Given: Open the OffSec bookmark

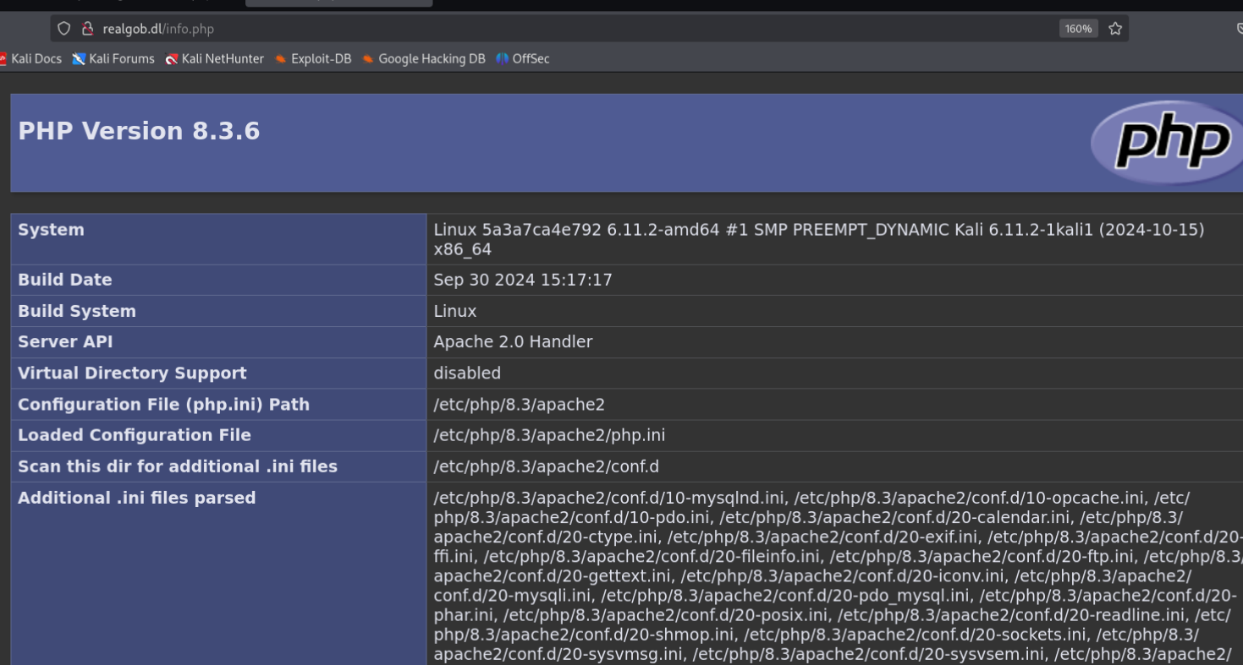Looking at the screenshot, I should (x=523, y=59).
